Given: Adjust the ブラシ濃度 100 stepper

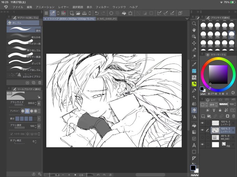Looking at the screenshot, I should pyautogui.click(x=35, y=126).
